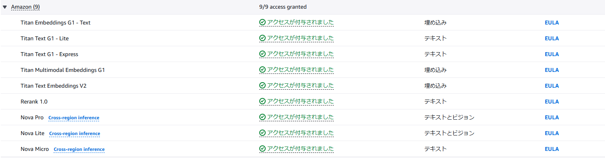
Task: Select the Nova Pro model name
Action: click(x=32, y=117)
